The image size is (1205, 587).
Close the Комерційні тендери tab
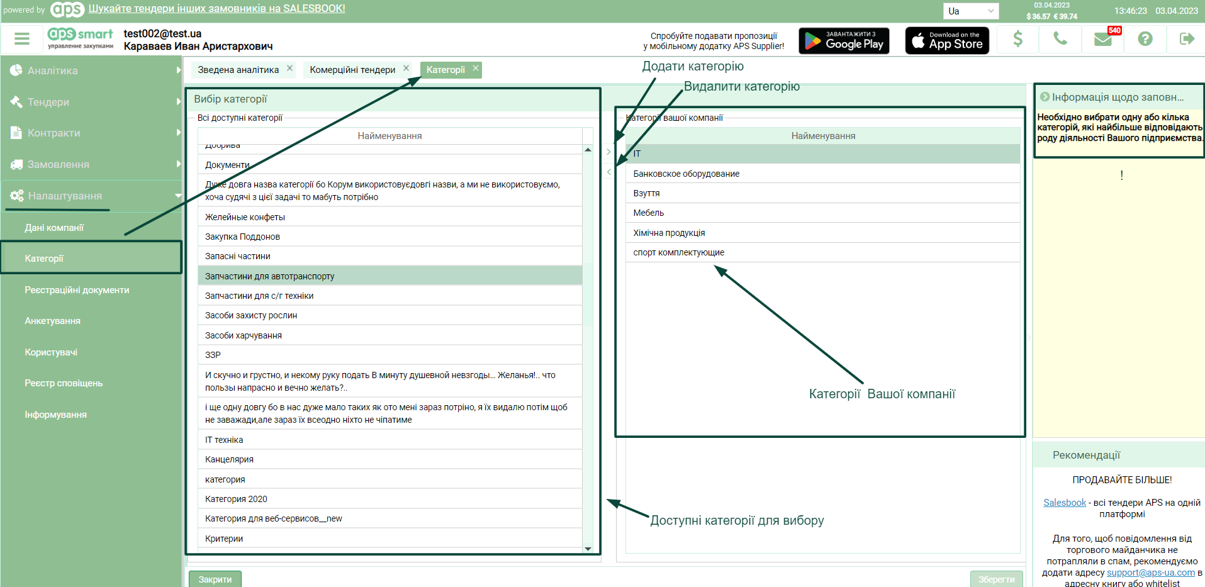coord(406,68)
